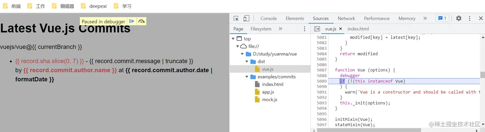Show more DevTools tabs chevron
This screenshot has height=132, width=485.
coord(425,18)
